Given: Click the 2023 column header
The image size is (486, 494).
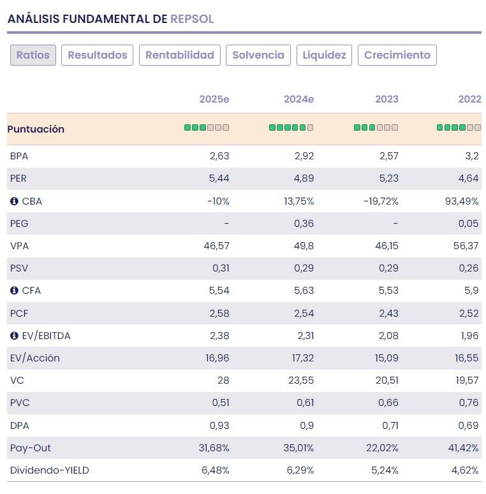Looking at the screenshot, I should (x=387, y=99).
